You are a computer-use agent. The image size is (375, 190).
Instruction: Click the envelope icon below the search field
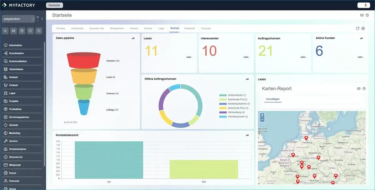pos(14,31)
